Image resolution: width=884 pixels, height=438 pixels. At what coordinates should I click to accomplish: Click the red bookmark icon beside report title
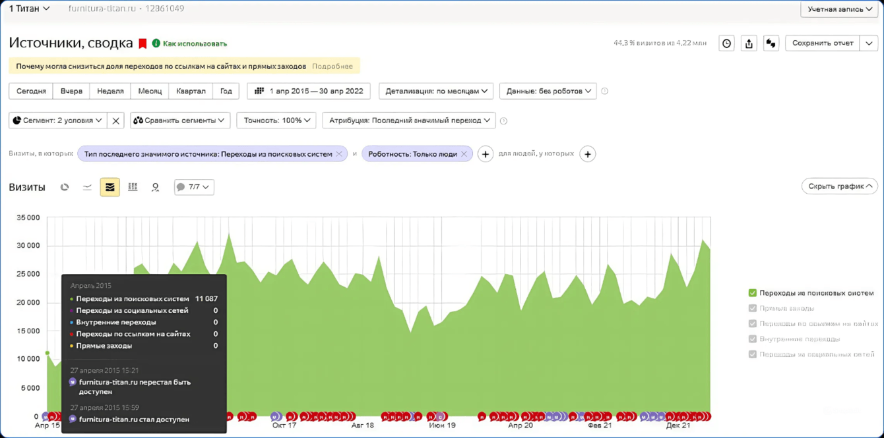point(142,43)
